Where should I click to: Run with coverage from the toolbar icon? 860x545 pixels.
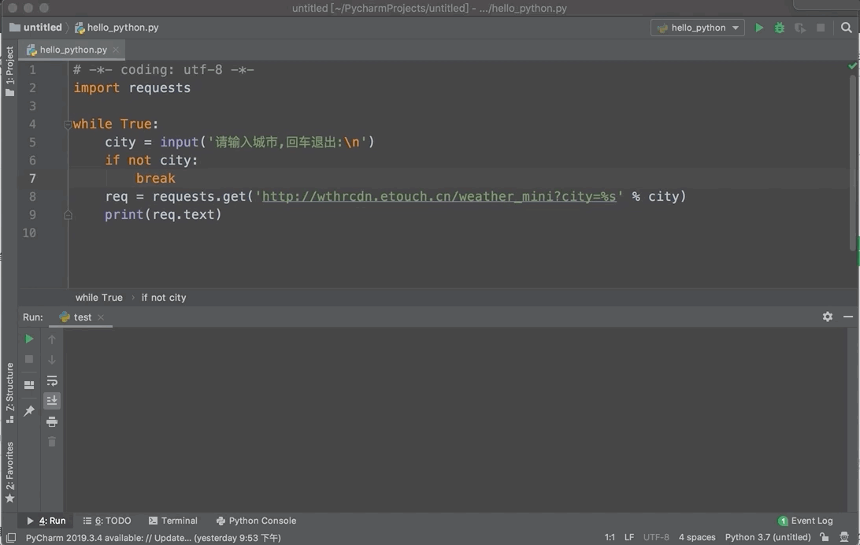point(800,28)
